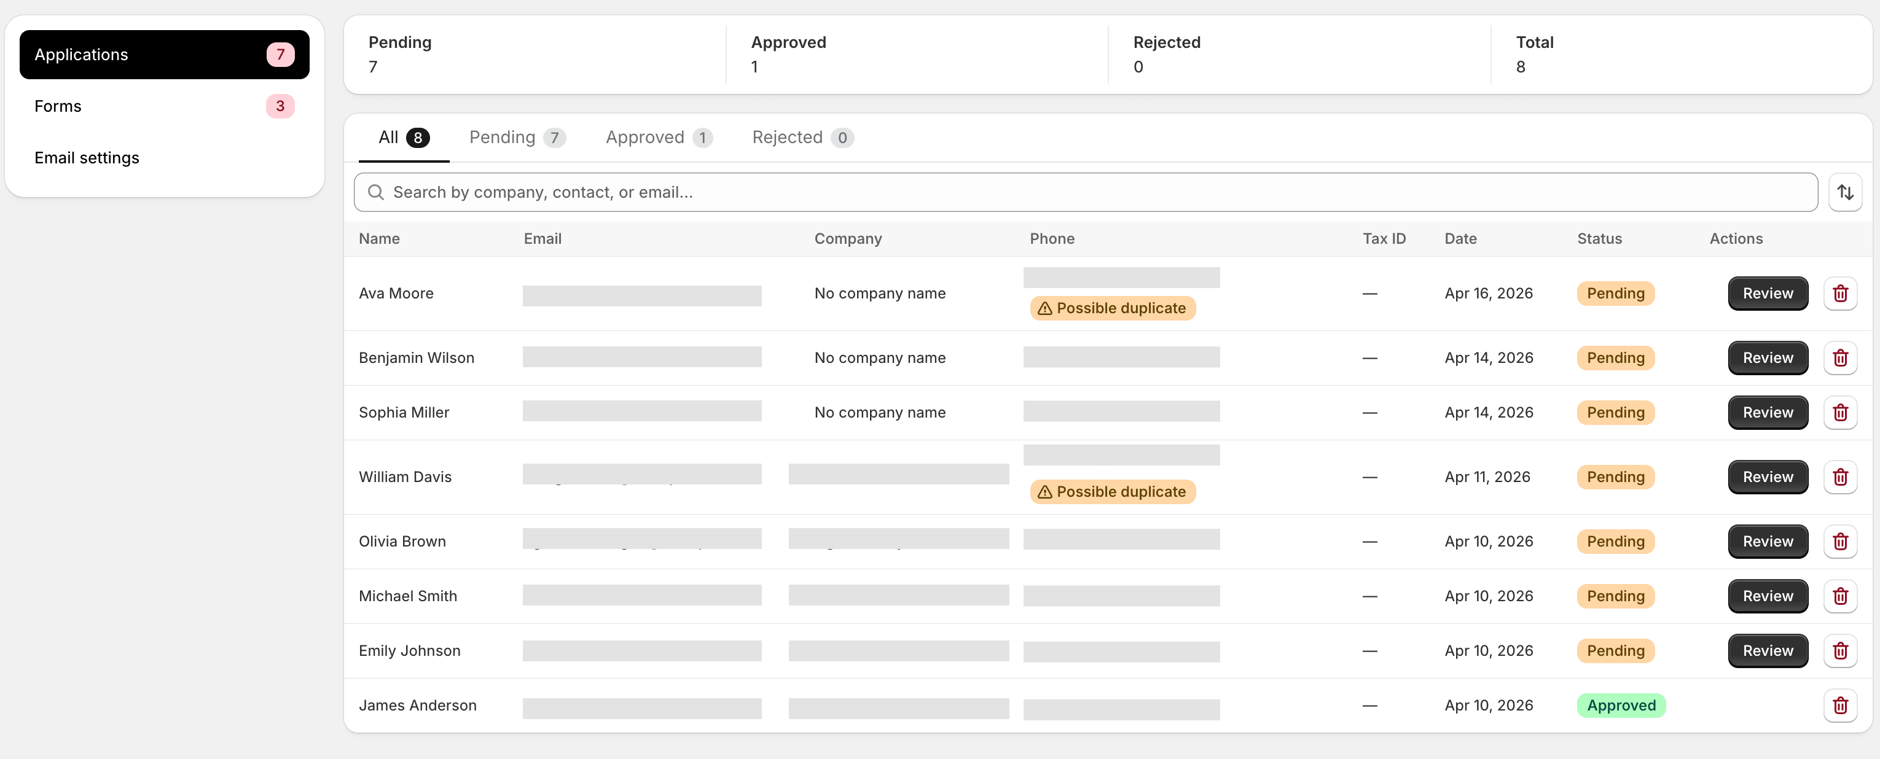This screenshot has height=759, width=1880.
Task: Click the Email column header
Action: (542, 239)
